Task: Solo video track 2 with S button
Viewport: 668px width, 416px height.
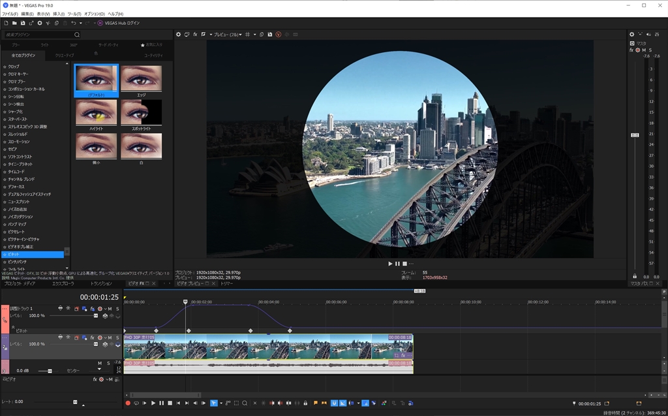Action: tap(117, 337)
